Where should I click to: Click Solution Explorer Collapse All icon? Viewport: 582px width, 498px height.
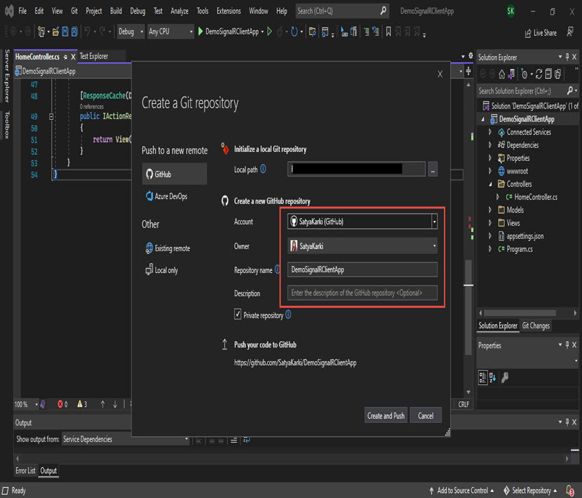tap(548, 74)
